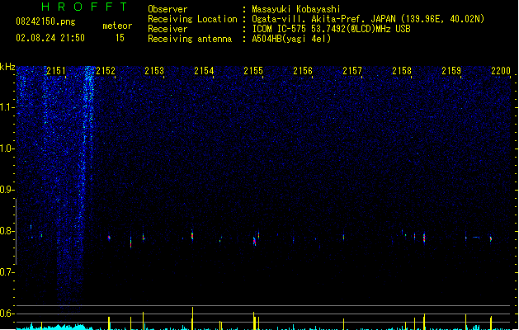Click the tallest yellow intensity bar below 2154
Image resolution: width=519 pixels, height=330 pixels.
(192, 318)
